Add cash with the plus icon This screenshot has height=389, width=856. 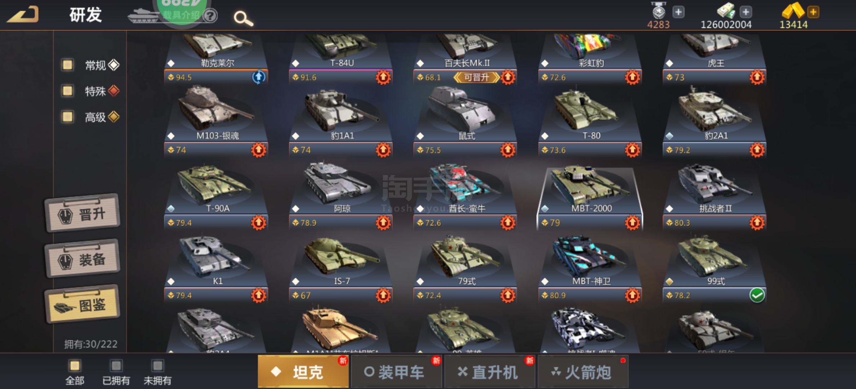click(746, 12)
